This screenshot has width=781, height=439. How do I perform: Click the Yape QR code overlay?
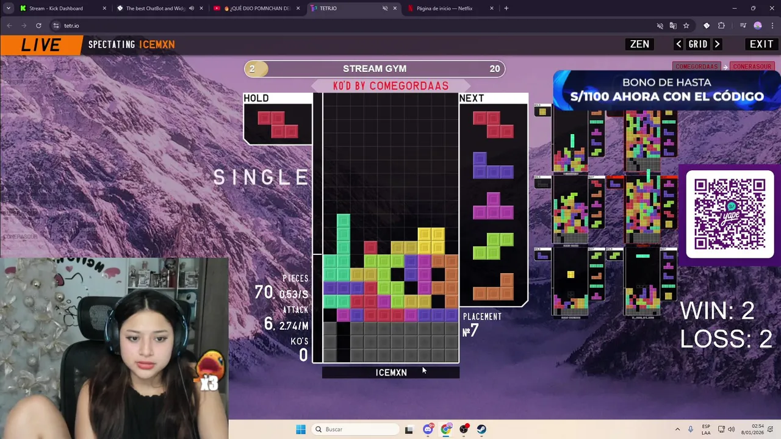(730, 214)
